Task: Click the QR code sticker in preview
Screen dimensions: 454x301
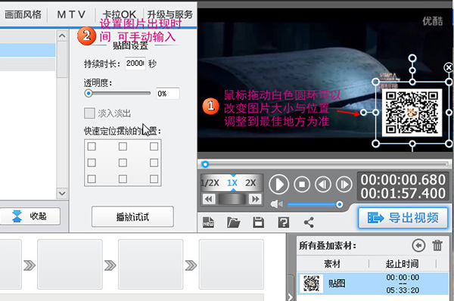Action: pyautogui.click(x=412, y=113)
